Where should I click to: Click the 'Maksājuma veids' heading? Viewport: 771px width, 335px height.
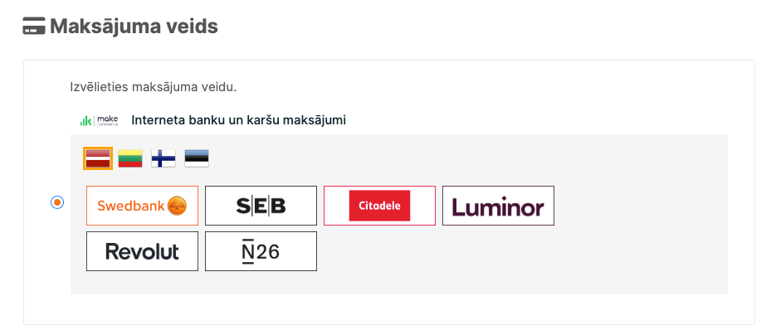coord(134,27)
